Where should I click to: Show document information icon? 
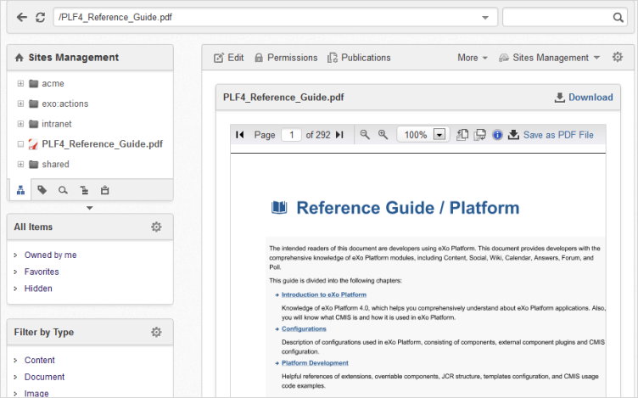497,135
